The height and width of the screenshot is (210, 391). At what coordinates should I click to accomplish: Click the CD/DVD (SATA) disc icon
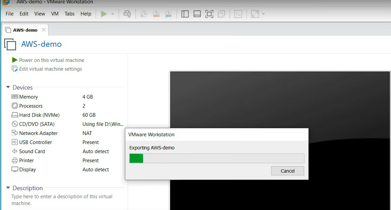[x=15, y=124]
